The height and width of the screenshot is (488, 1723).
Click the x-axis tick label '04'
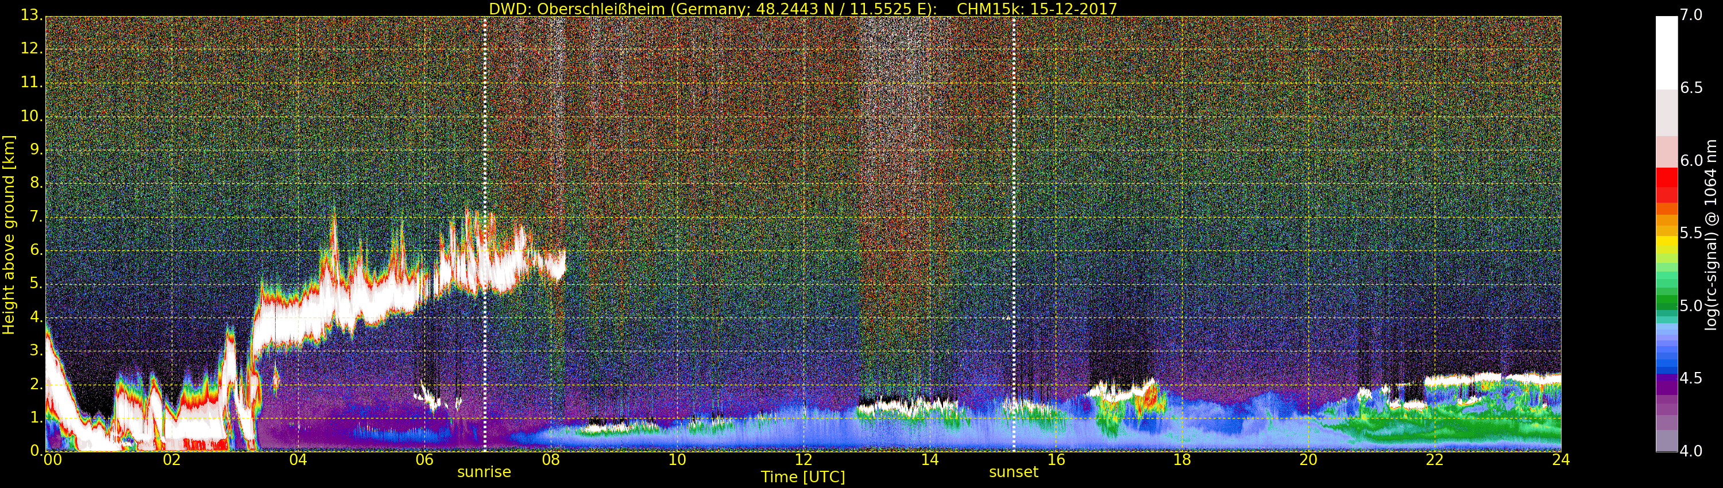point(298,459)
